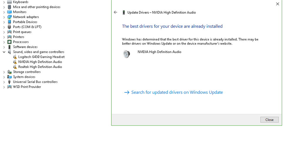301x142 pixels.
Task: Close the Update Drivers dialog with the X
Action: (x=277, y=4)
